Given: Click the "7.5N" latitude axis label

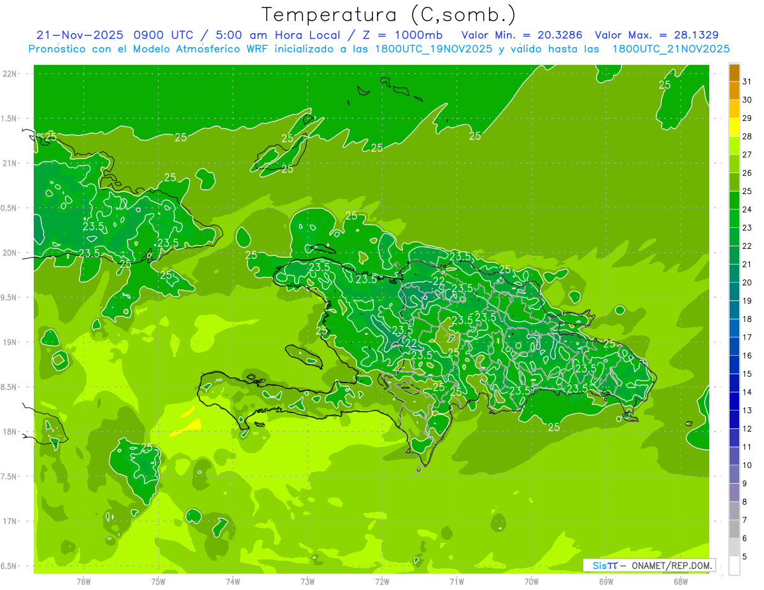Looking at the screenshot, I should click(10, 477).
